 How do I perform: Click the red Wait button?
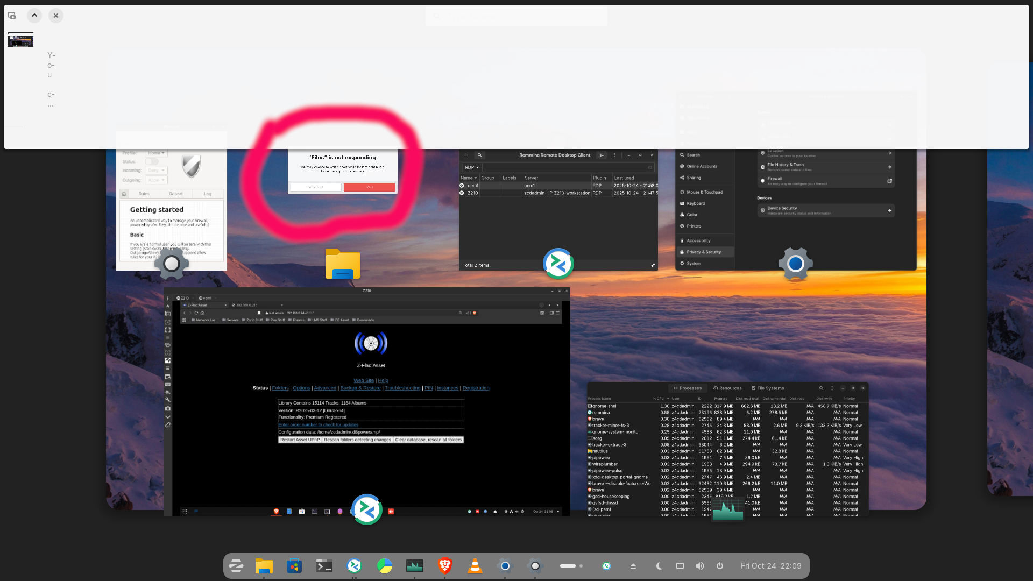coord(369,187)
